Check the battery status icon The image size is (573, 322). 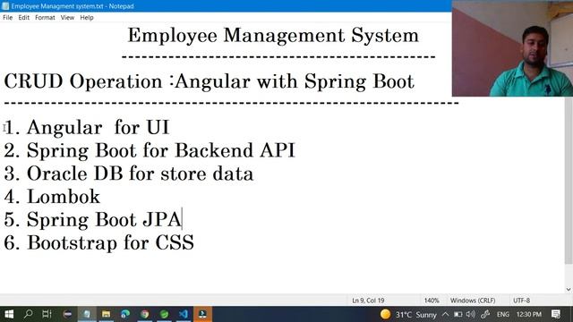458,314
